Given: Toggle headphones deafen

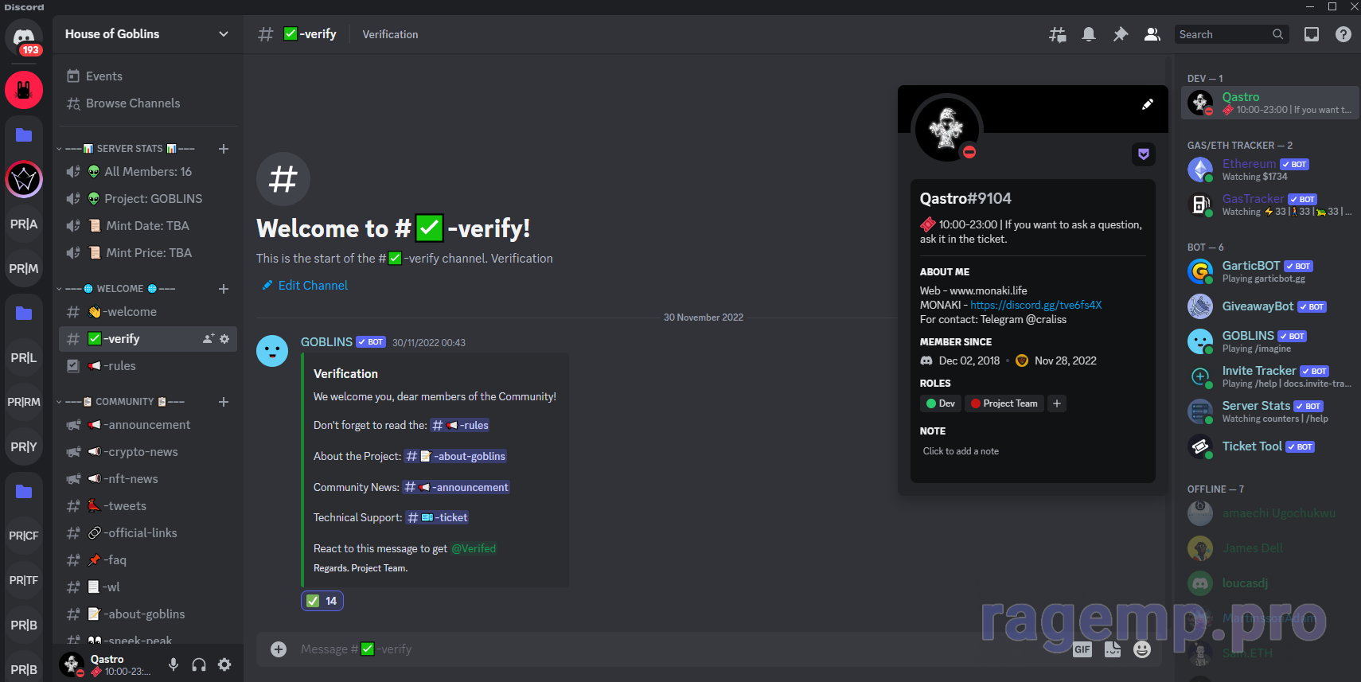Looking at the screenshot, I should [199, 664].
